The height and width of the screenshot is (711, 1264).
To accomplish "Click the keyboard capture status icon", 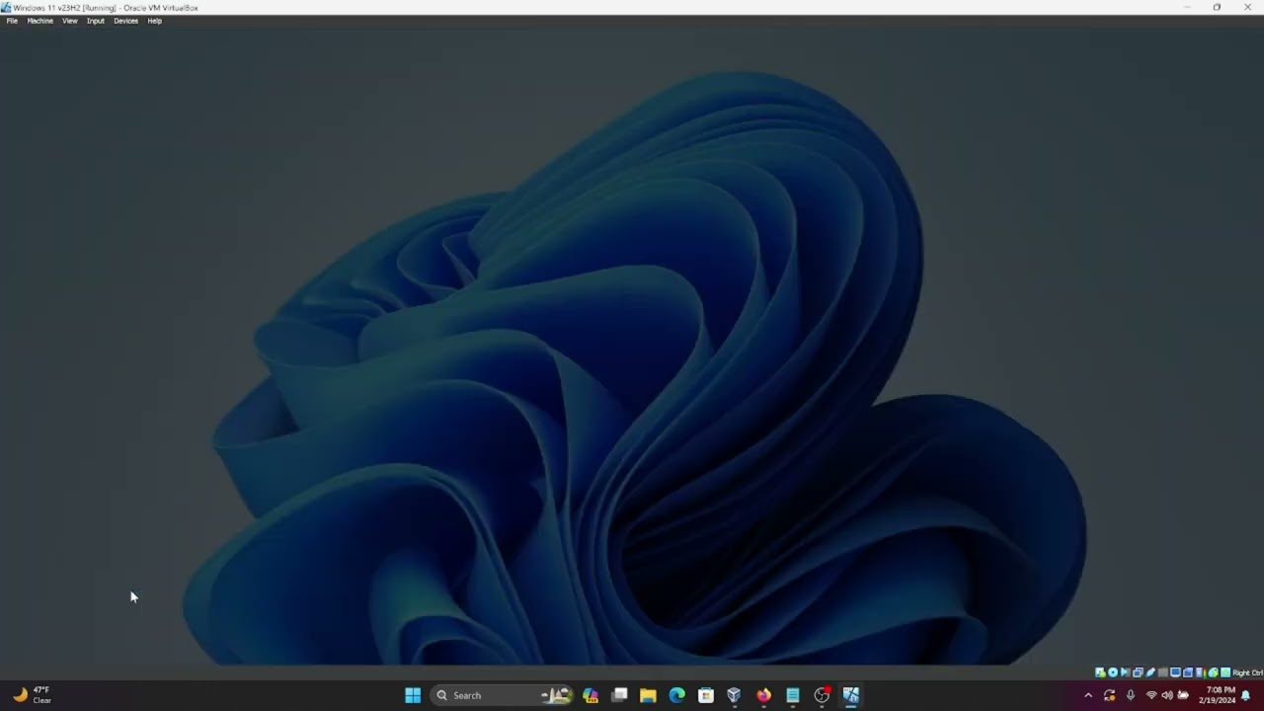I will (1225, 672).
